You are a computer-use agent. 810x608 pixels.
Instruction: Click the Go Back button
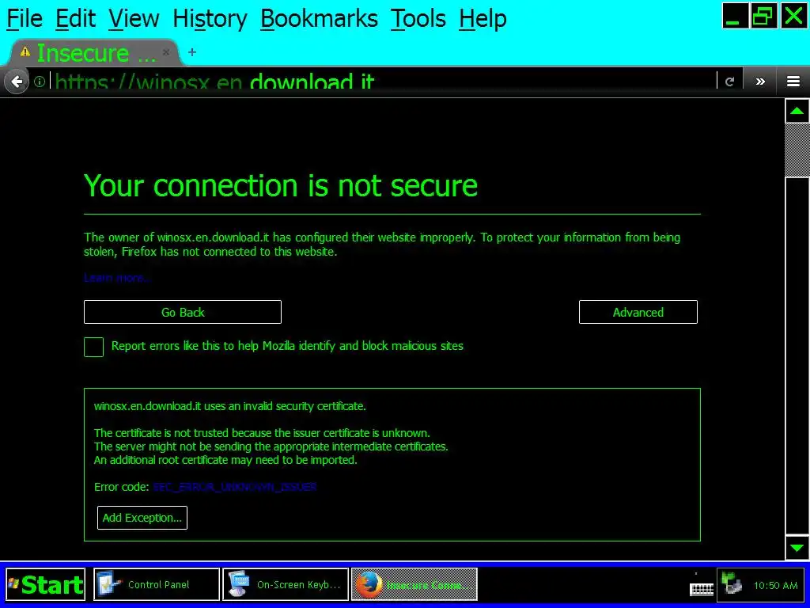[183, 312]
